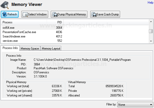Switch to the Memory Space tab

[30, 48]
